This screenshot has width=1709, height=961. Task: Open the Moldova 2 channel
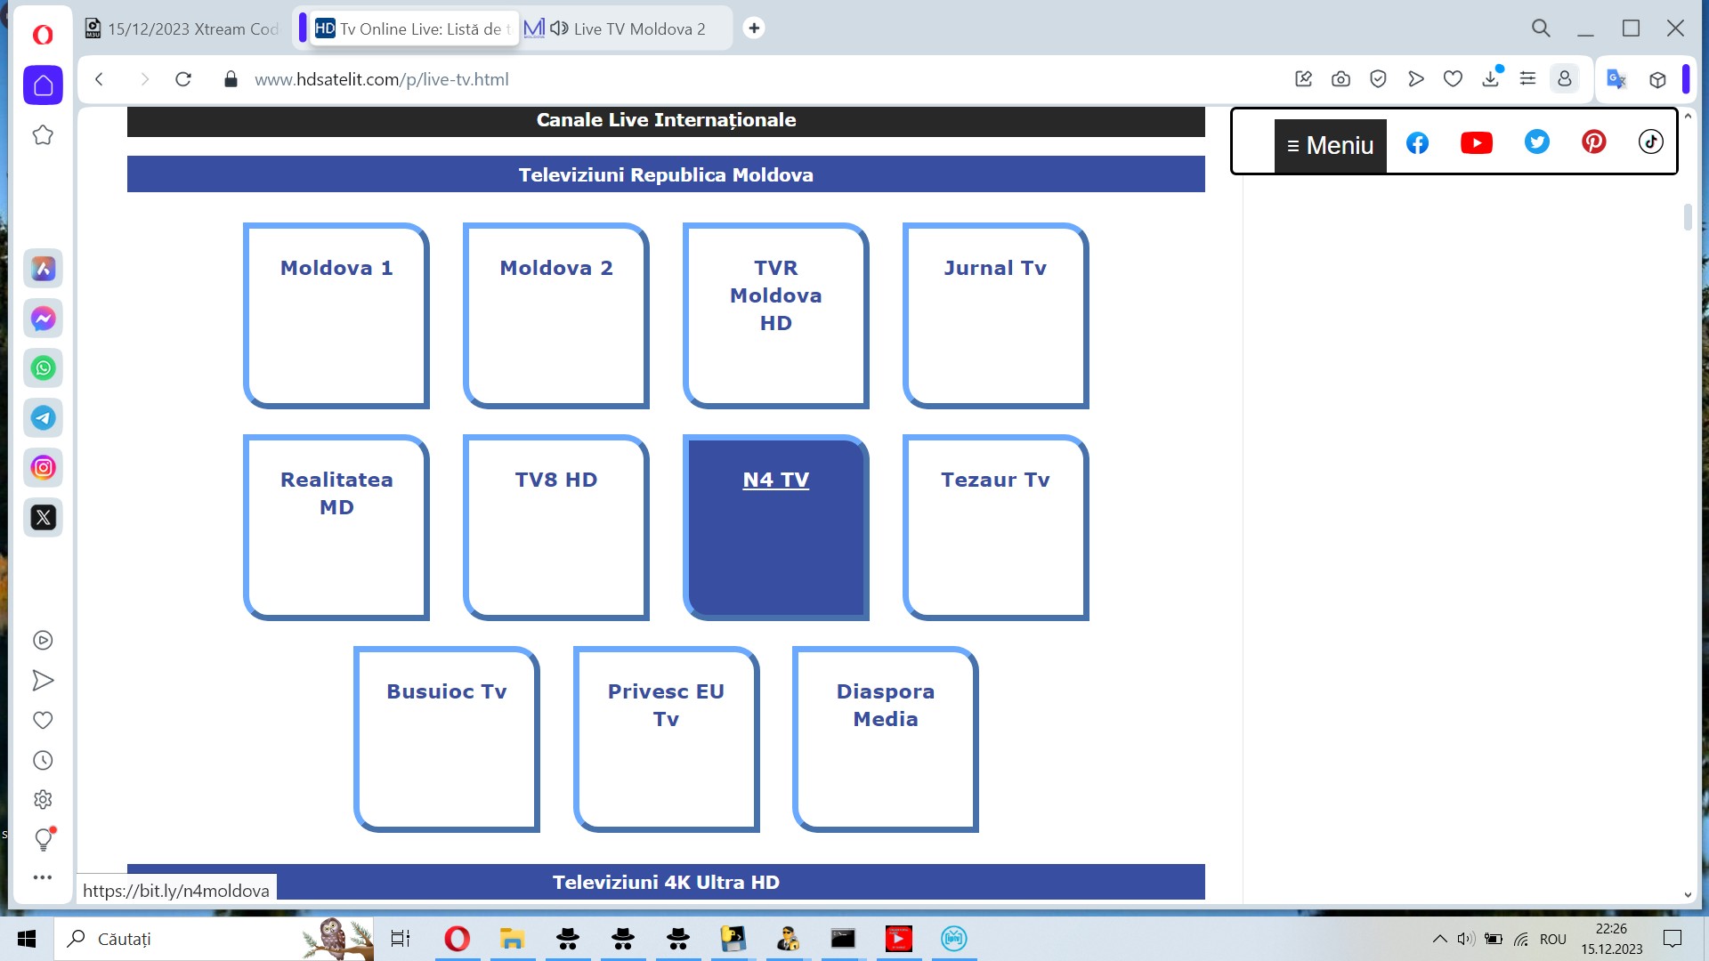tap(556, 316)
